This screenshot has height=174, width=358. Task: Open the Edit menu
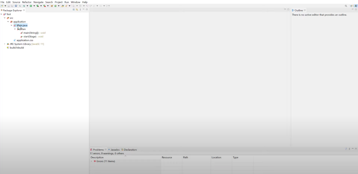tap(8, 2)
